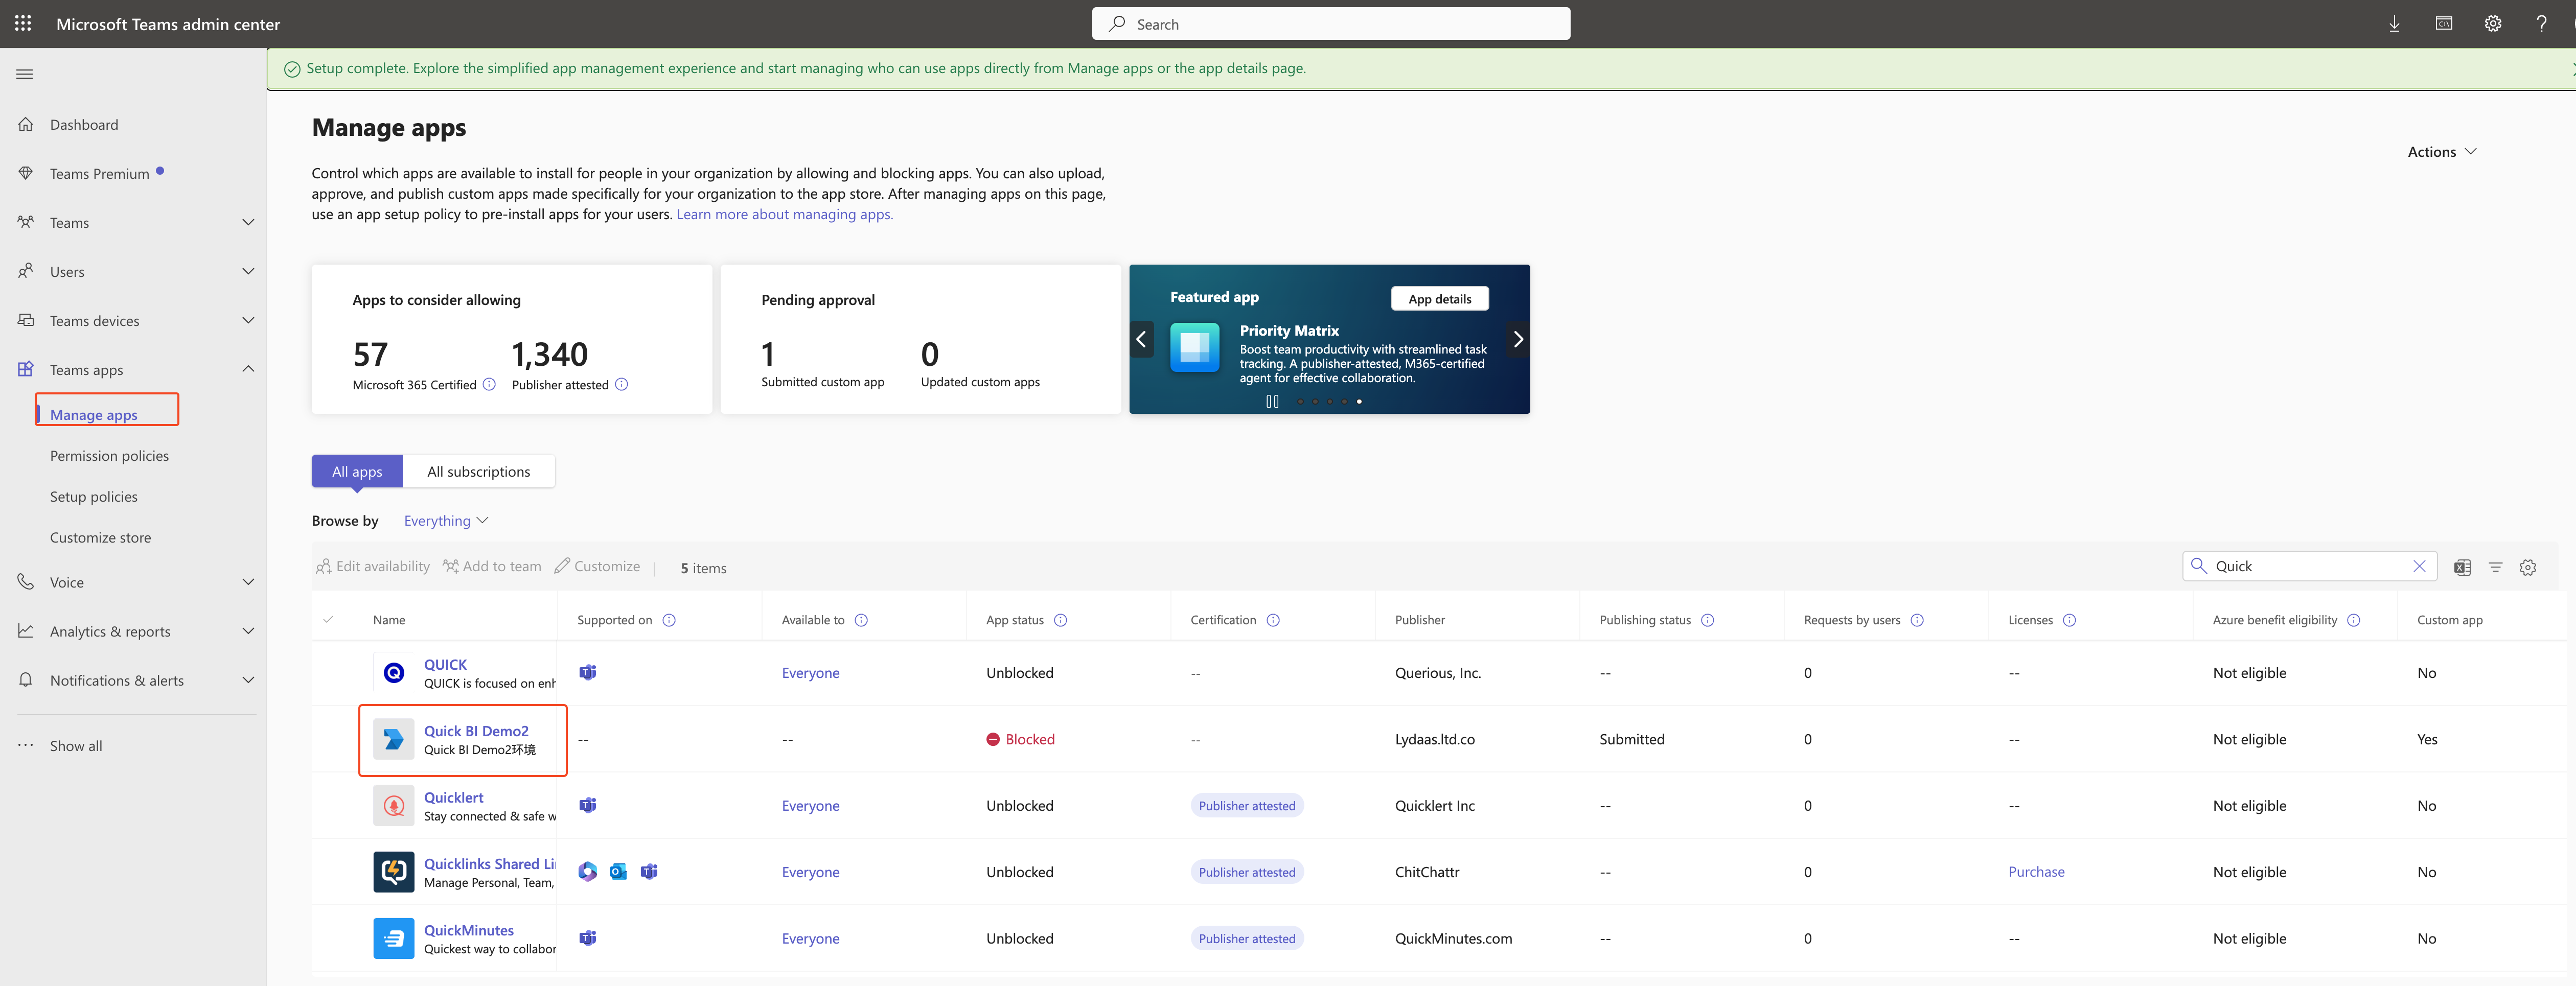Open the column settings gear icon

(x=2528, y=567)
